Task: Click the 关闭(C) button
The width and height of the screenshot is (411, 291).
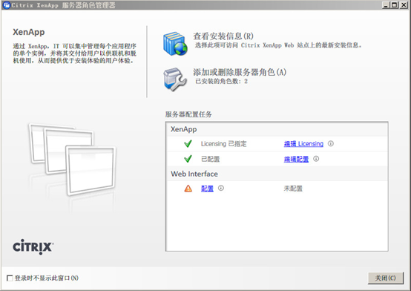Action: point(386,278)
